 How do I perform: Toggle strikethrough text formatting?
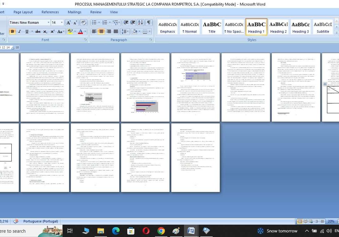point(38,31)
